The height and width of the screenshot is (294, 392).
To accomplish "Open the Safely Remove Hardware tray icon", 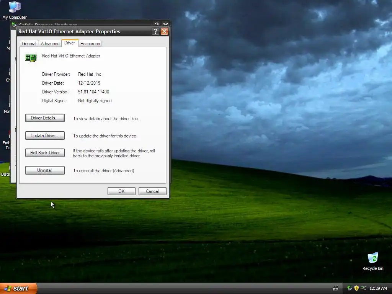I will 349,288.
